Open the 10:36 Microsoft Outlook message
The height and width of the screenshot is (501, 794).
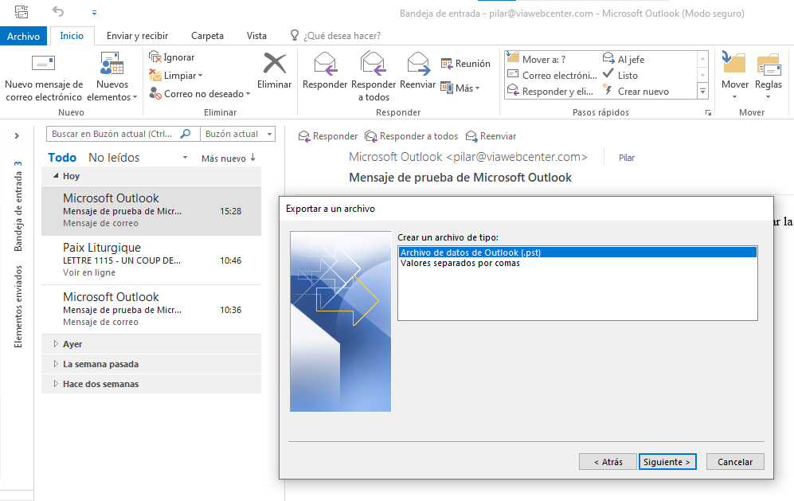[x=151, y=309]
